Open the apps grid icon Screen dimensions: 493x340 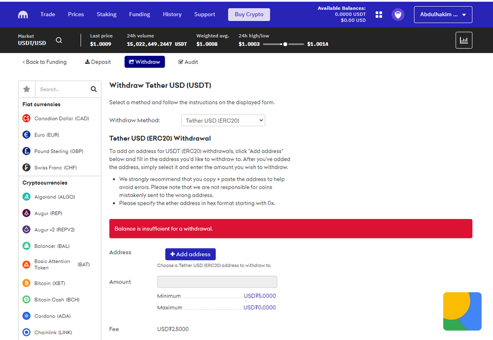(379, 14)
